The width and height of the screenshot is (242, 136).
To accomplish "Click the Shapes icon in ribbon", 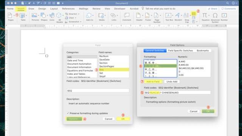I will 44,17.
